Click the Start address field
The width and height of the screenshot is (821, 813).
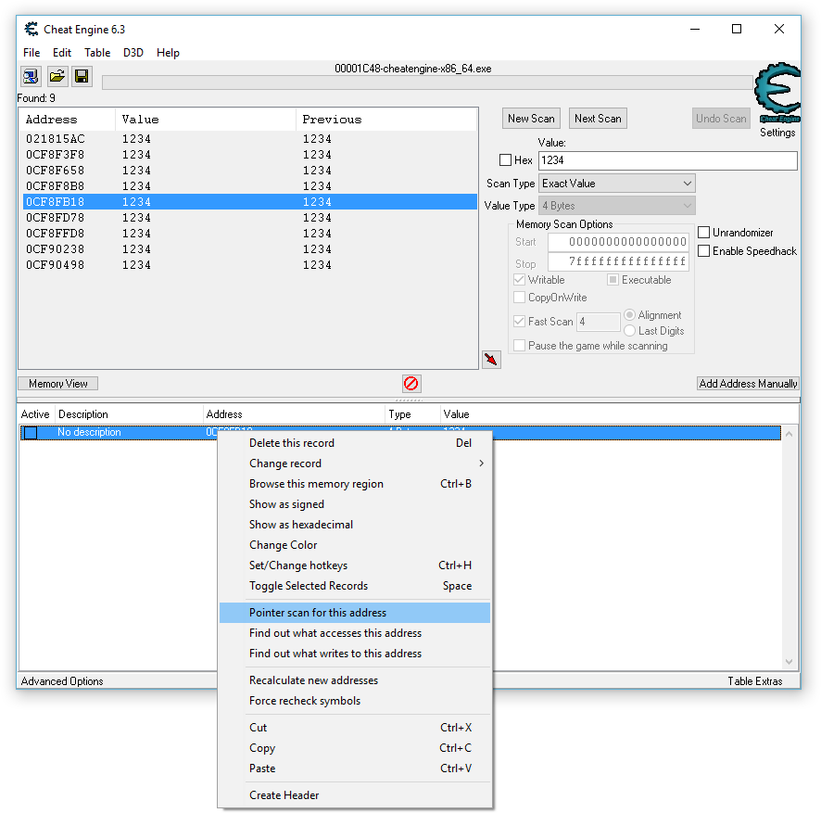point(618,242)
